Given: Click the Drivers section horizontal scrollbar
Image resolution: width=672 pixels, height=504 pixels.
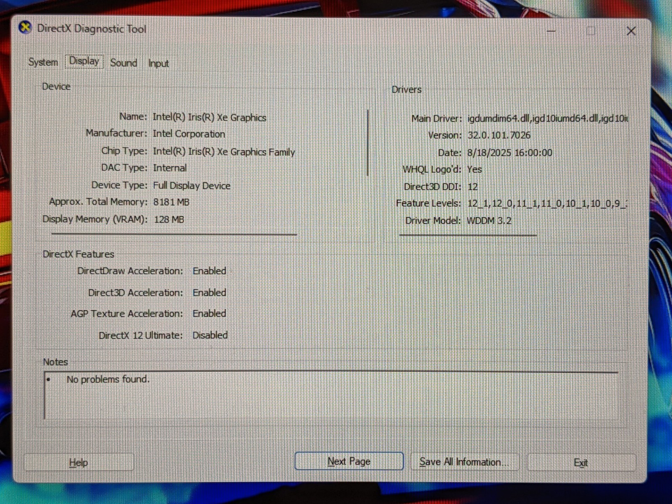Looking at the screenshot, I should pos(468,235).
